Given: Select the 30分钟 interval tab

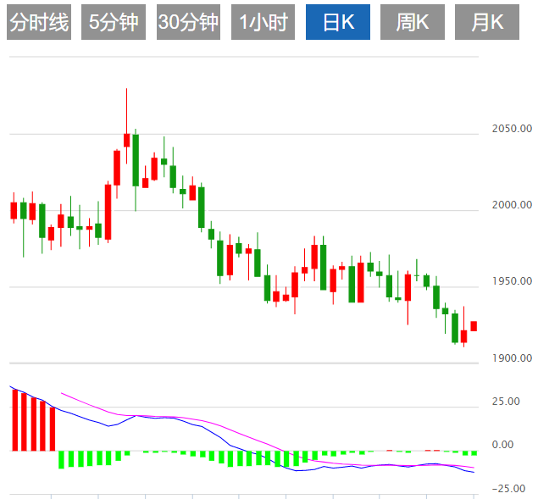Looking at the screenshot, I should 188,22.
